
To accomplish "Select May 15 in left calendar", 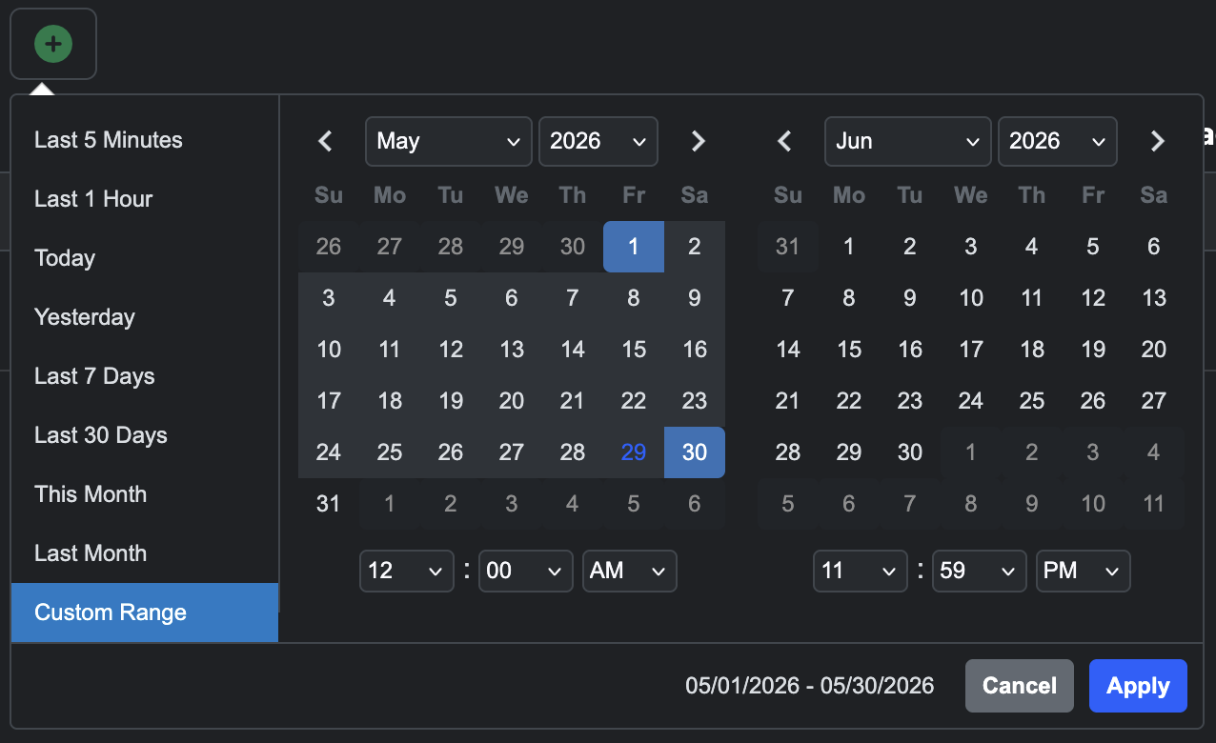I will pos(634,350).
